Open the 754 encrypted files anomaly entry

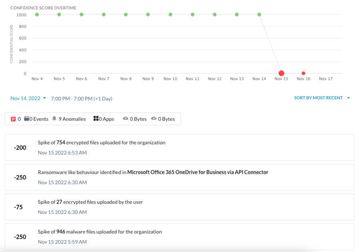[x=179, y=148]
